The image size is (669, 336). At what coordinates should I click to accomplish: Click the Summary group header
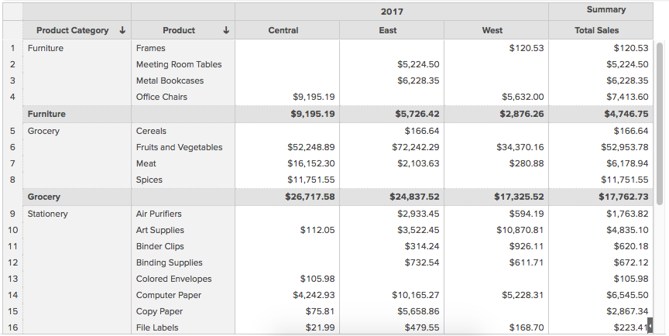[606, 10]
